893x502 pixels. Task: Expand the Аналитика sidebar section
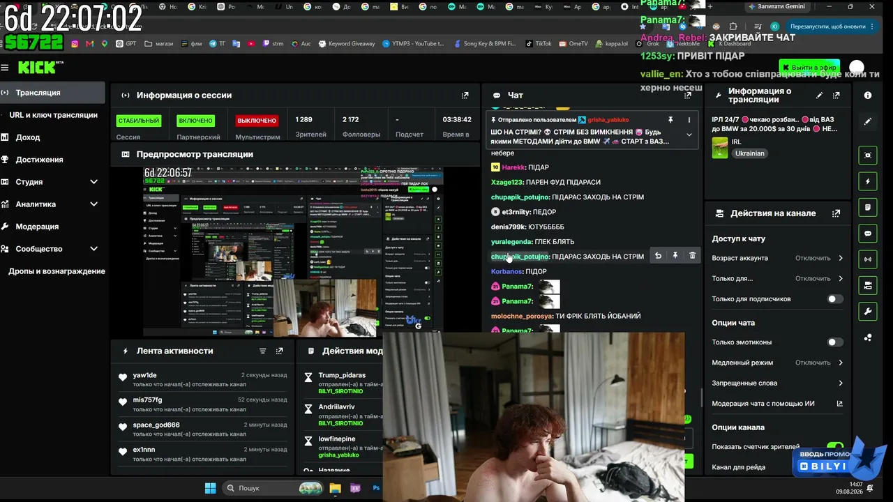coord(93,204)
